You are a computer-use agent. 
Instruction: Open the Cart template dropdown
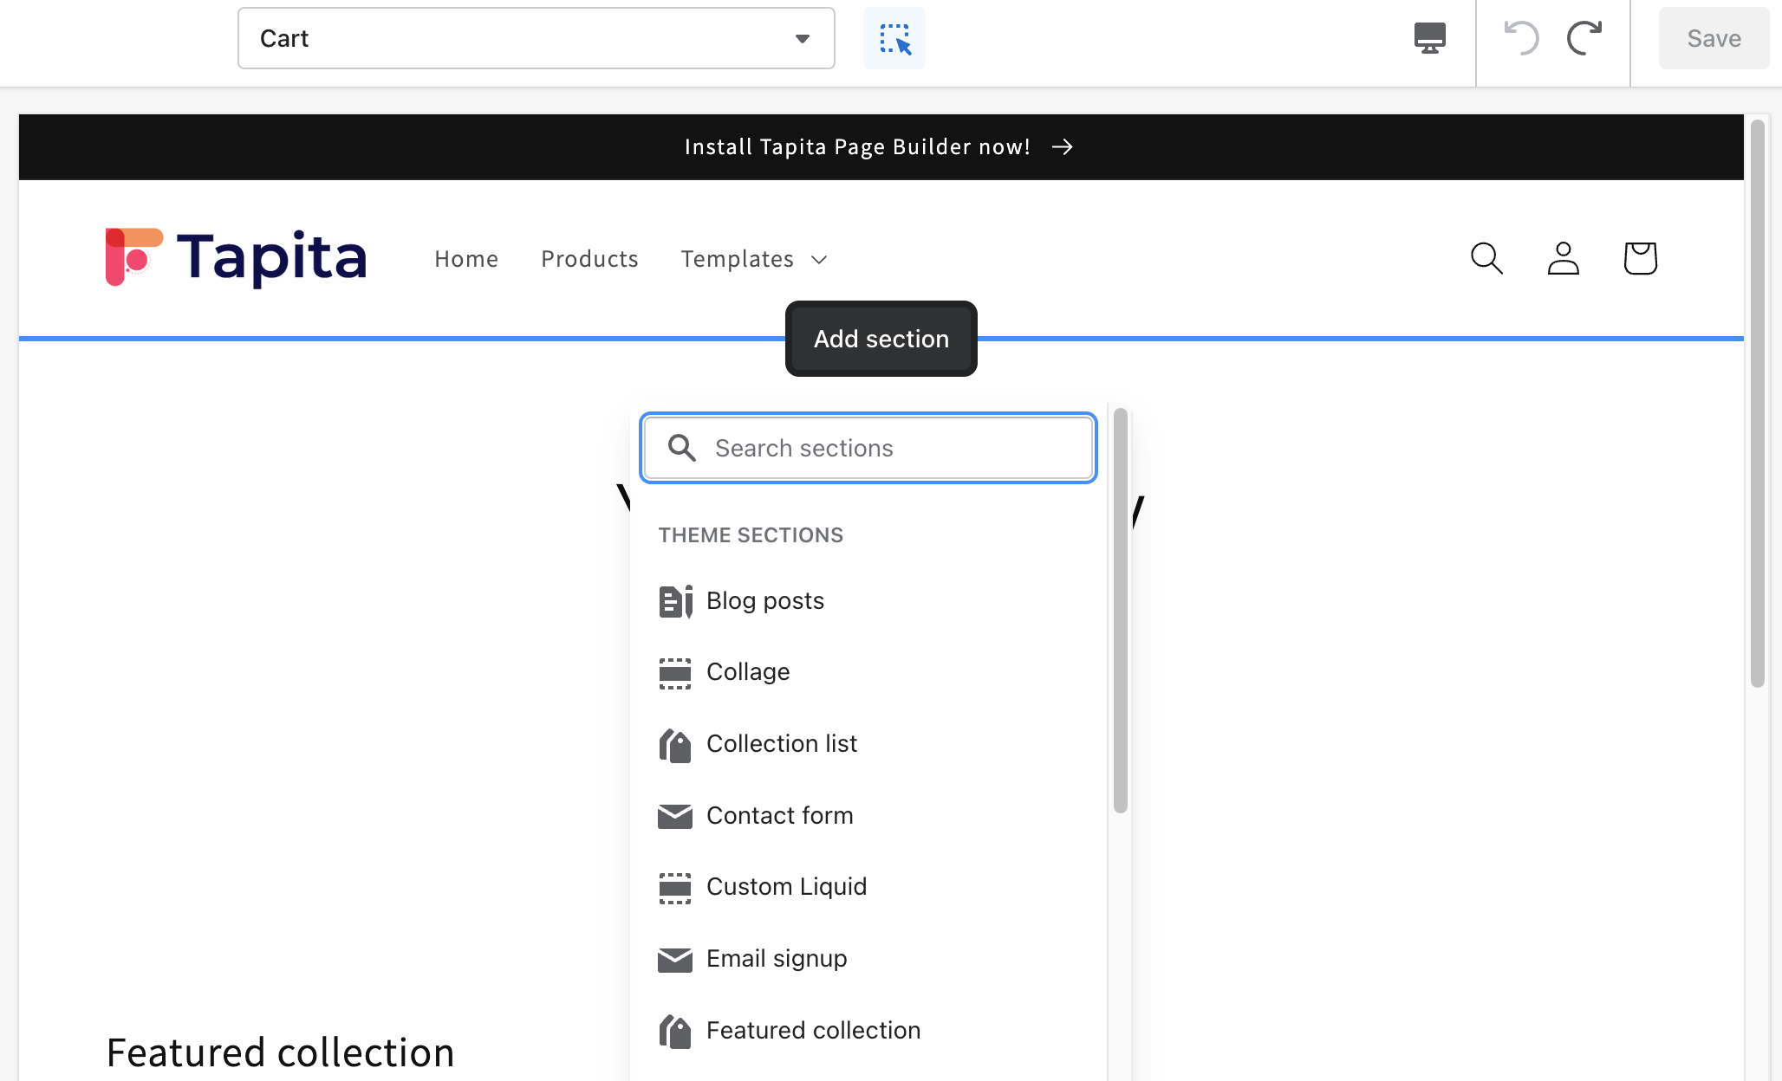click(536, 38)
